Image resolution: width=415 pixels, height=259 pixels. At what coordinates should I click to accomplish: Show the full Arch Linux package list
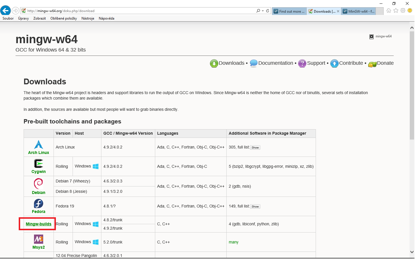[x=255, y=147]
